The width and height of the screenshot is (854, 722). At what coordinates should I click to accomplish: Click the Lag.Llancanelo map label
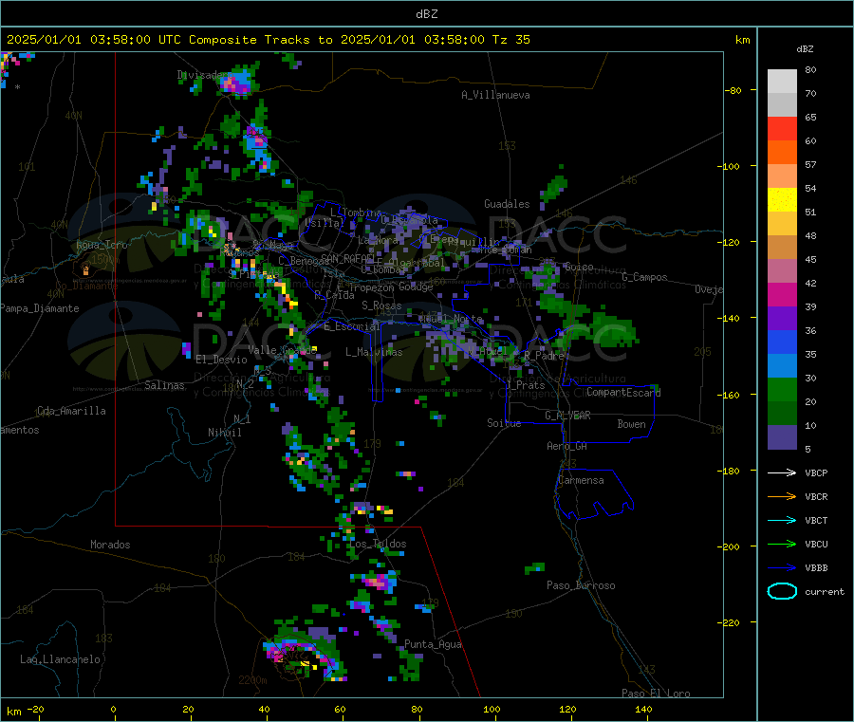point(60,659)
